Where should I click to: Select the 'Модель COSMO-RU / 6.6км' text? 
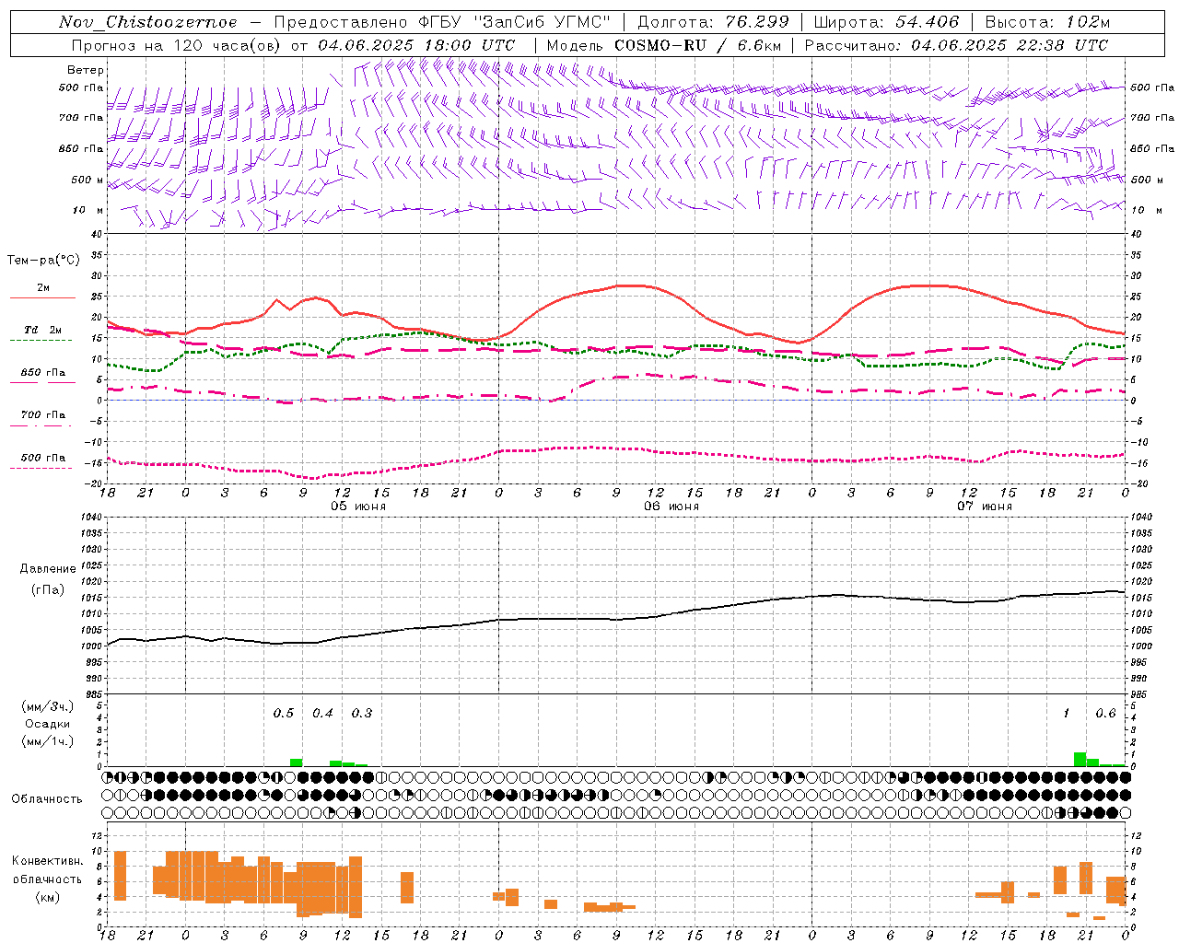coord(663,45)
